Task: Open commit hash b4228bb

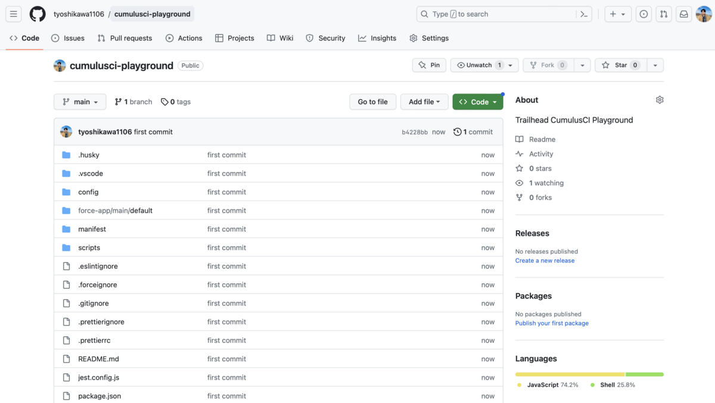Action: click(415, 132)
